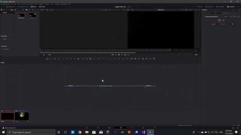Add a Paint node from toolbar
241x135 pixels.
click(x=59, y=59)
